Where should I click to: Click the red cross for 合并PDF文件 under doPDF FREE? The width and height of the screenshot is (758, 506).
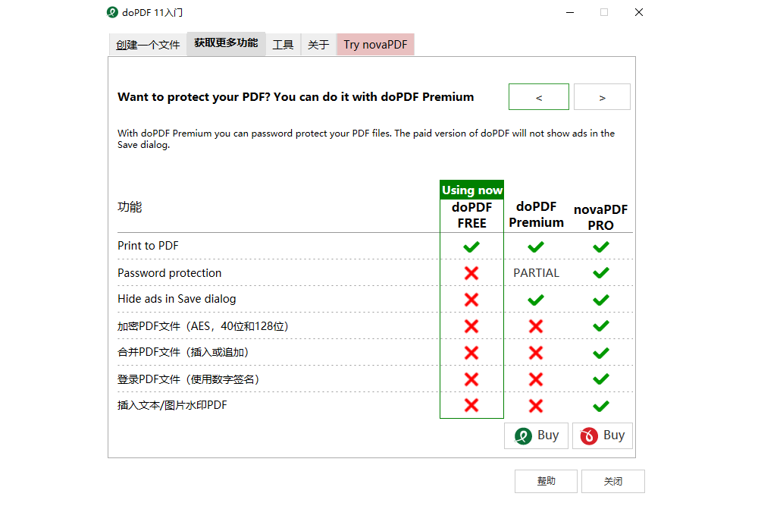click(x=471, y=352)
